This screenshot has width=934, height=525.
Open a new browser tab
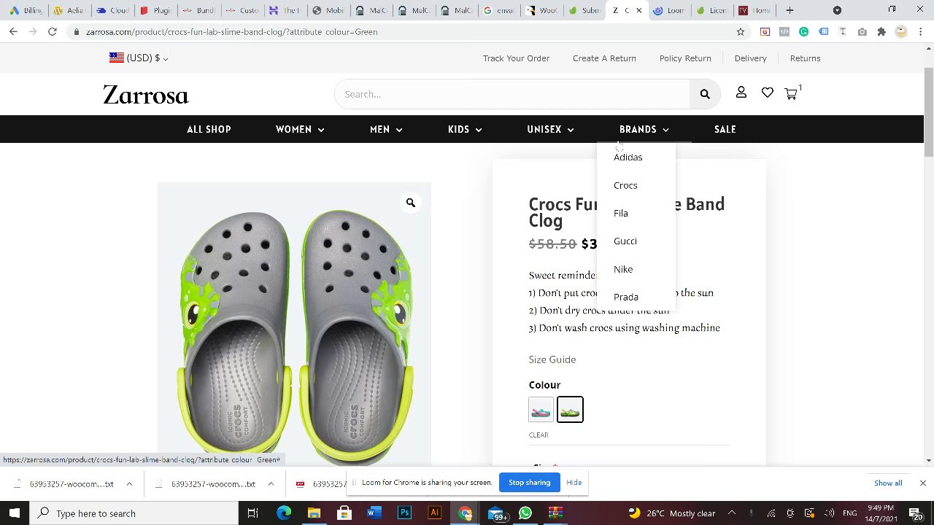[790, 10]
